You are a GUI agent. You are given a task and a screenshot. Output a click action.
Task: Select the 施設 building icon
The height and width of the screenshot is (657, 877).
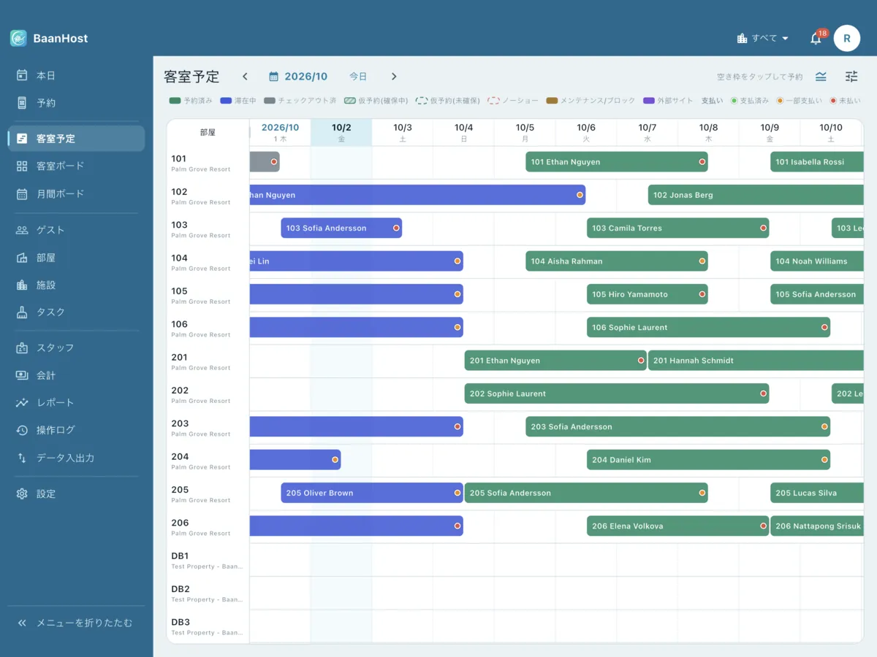click(22, 285)
